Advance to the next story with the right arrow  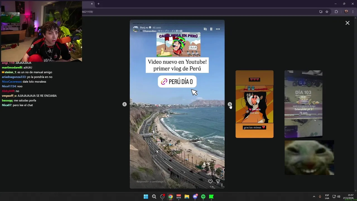click(x=230, y=104)
